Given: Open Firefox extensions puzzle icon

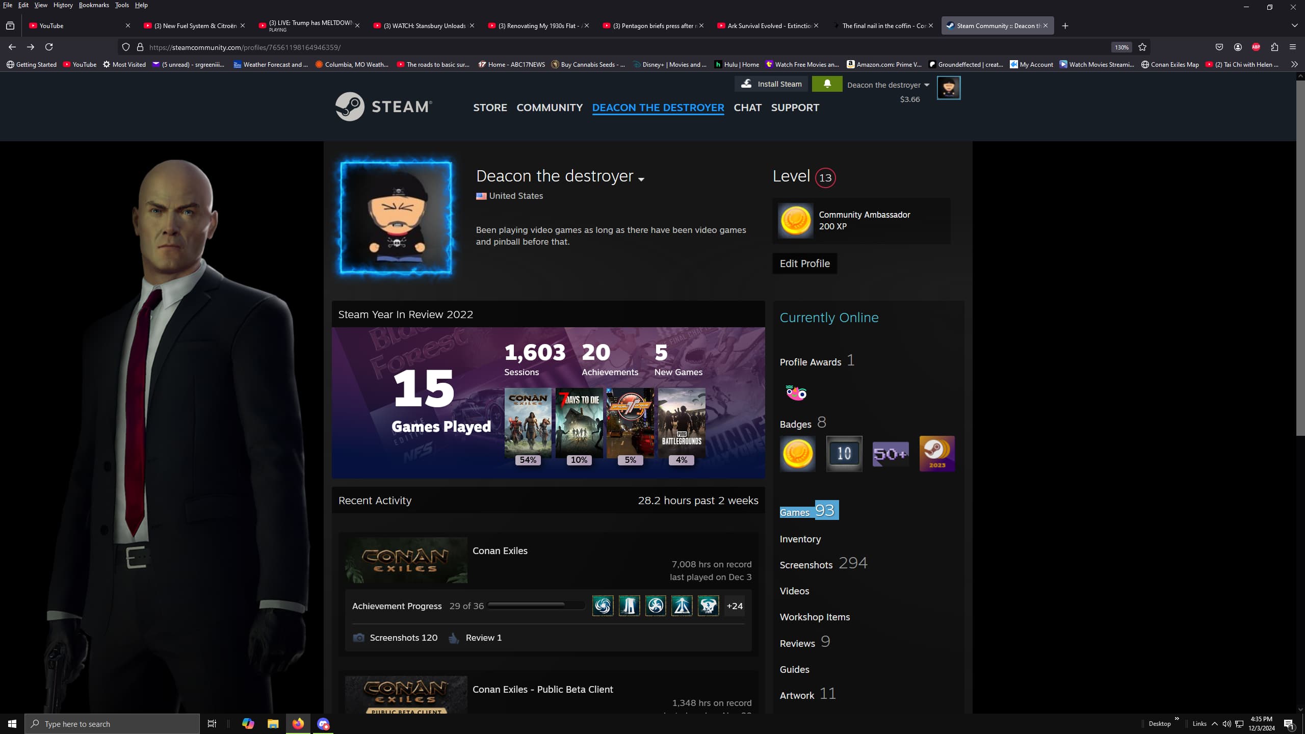Looking at the screenshot, I should tap(1274, 47).
